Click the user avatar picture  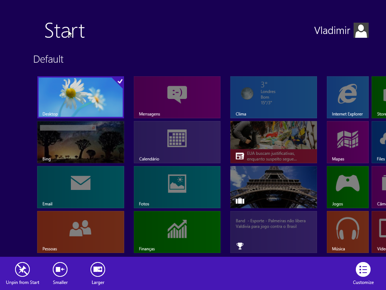(x=361, y=30)
